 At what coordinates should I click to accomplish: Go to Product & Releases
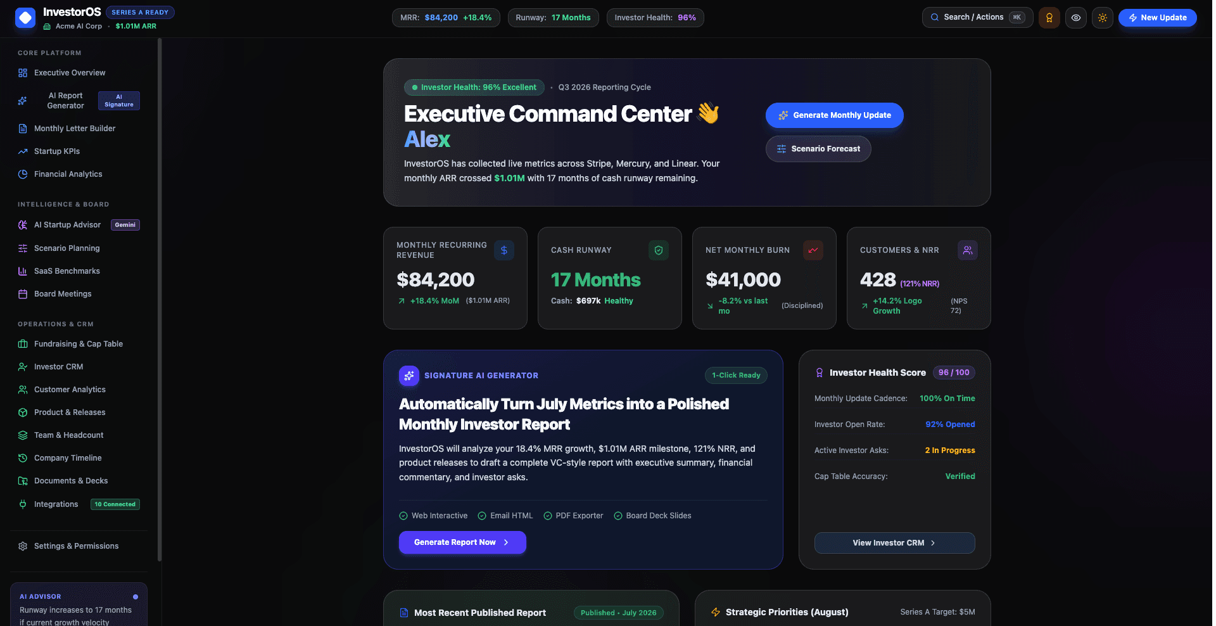coord(79,412)
